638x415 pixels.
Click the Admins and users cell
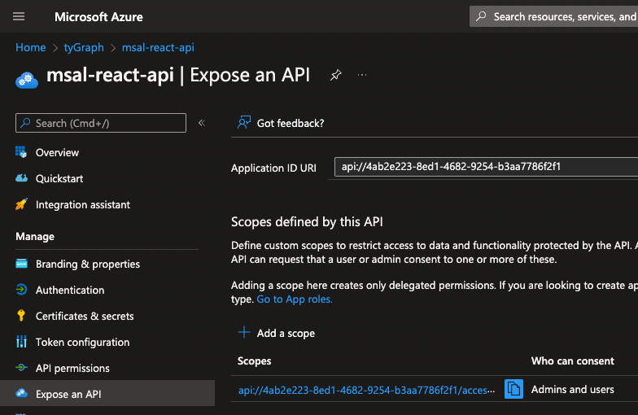click(x=573, y=389)
